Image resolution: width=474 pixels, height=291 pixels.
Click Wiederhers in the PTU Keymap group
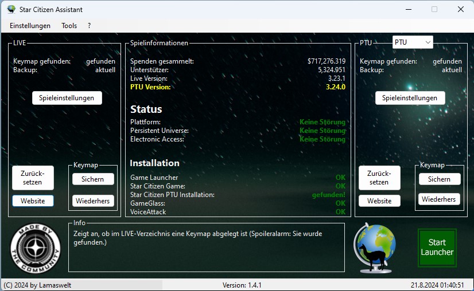pos(439,199)
